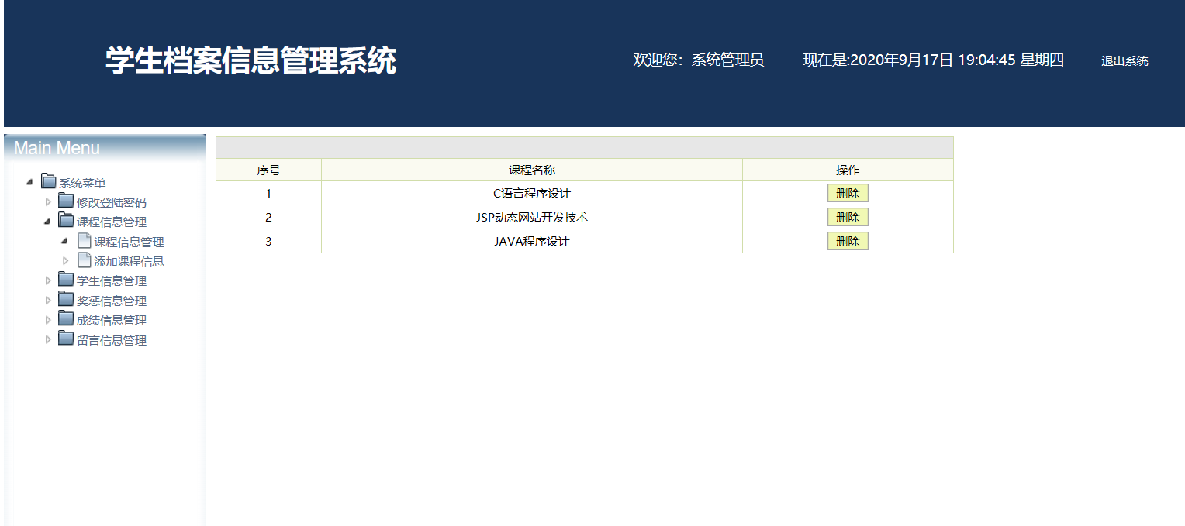Click sequence number 1 cell
The image size is (1185, 526).
click(x=268, y=194)
